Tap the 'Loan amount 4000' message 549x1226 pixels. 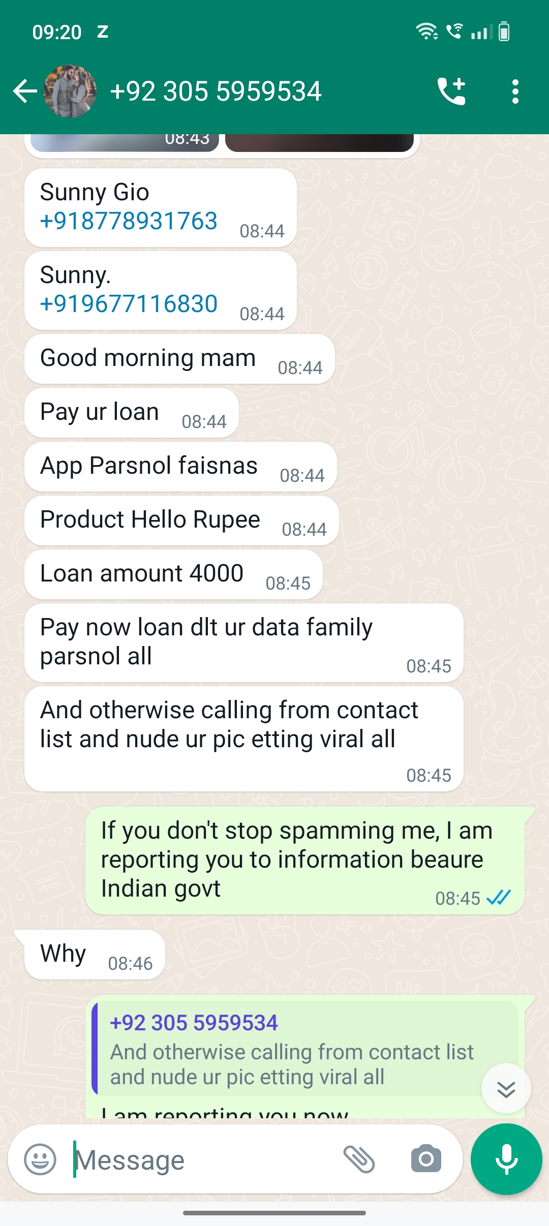173,574
